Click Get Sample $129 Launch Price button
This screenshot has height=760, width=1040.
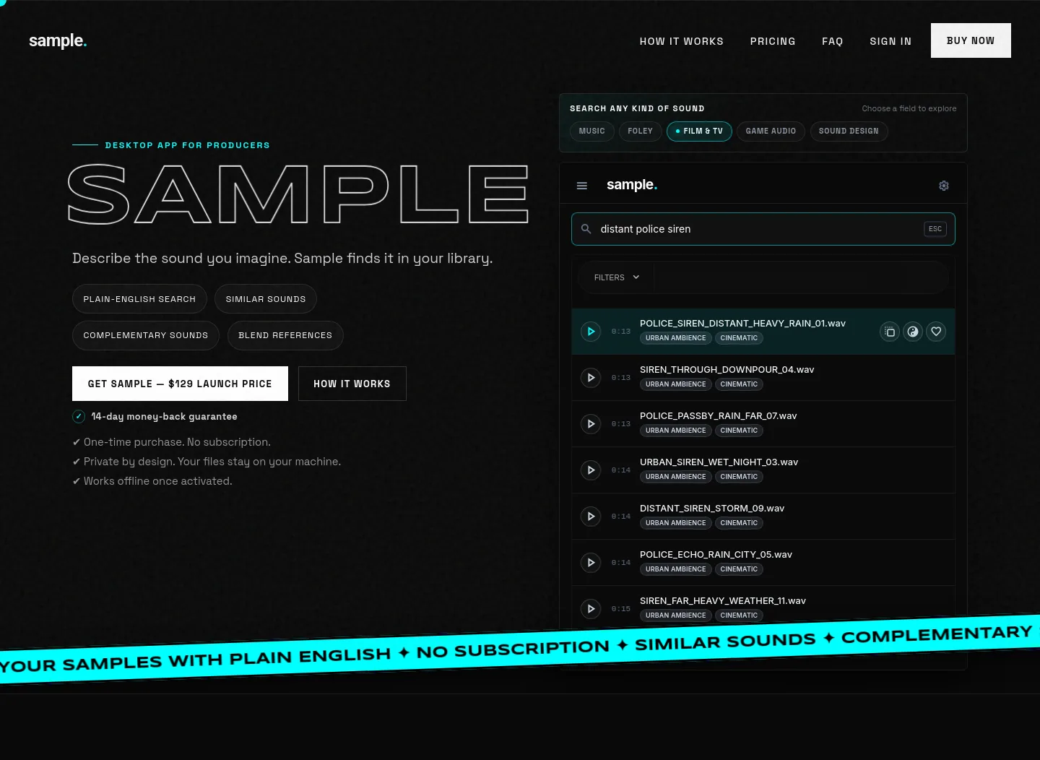pos(180,384)
